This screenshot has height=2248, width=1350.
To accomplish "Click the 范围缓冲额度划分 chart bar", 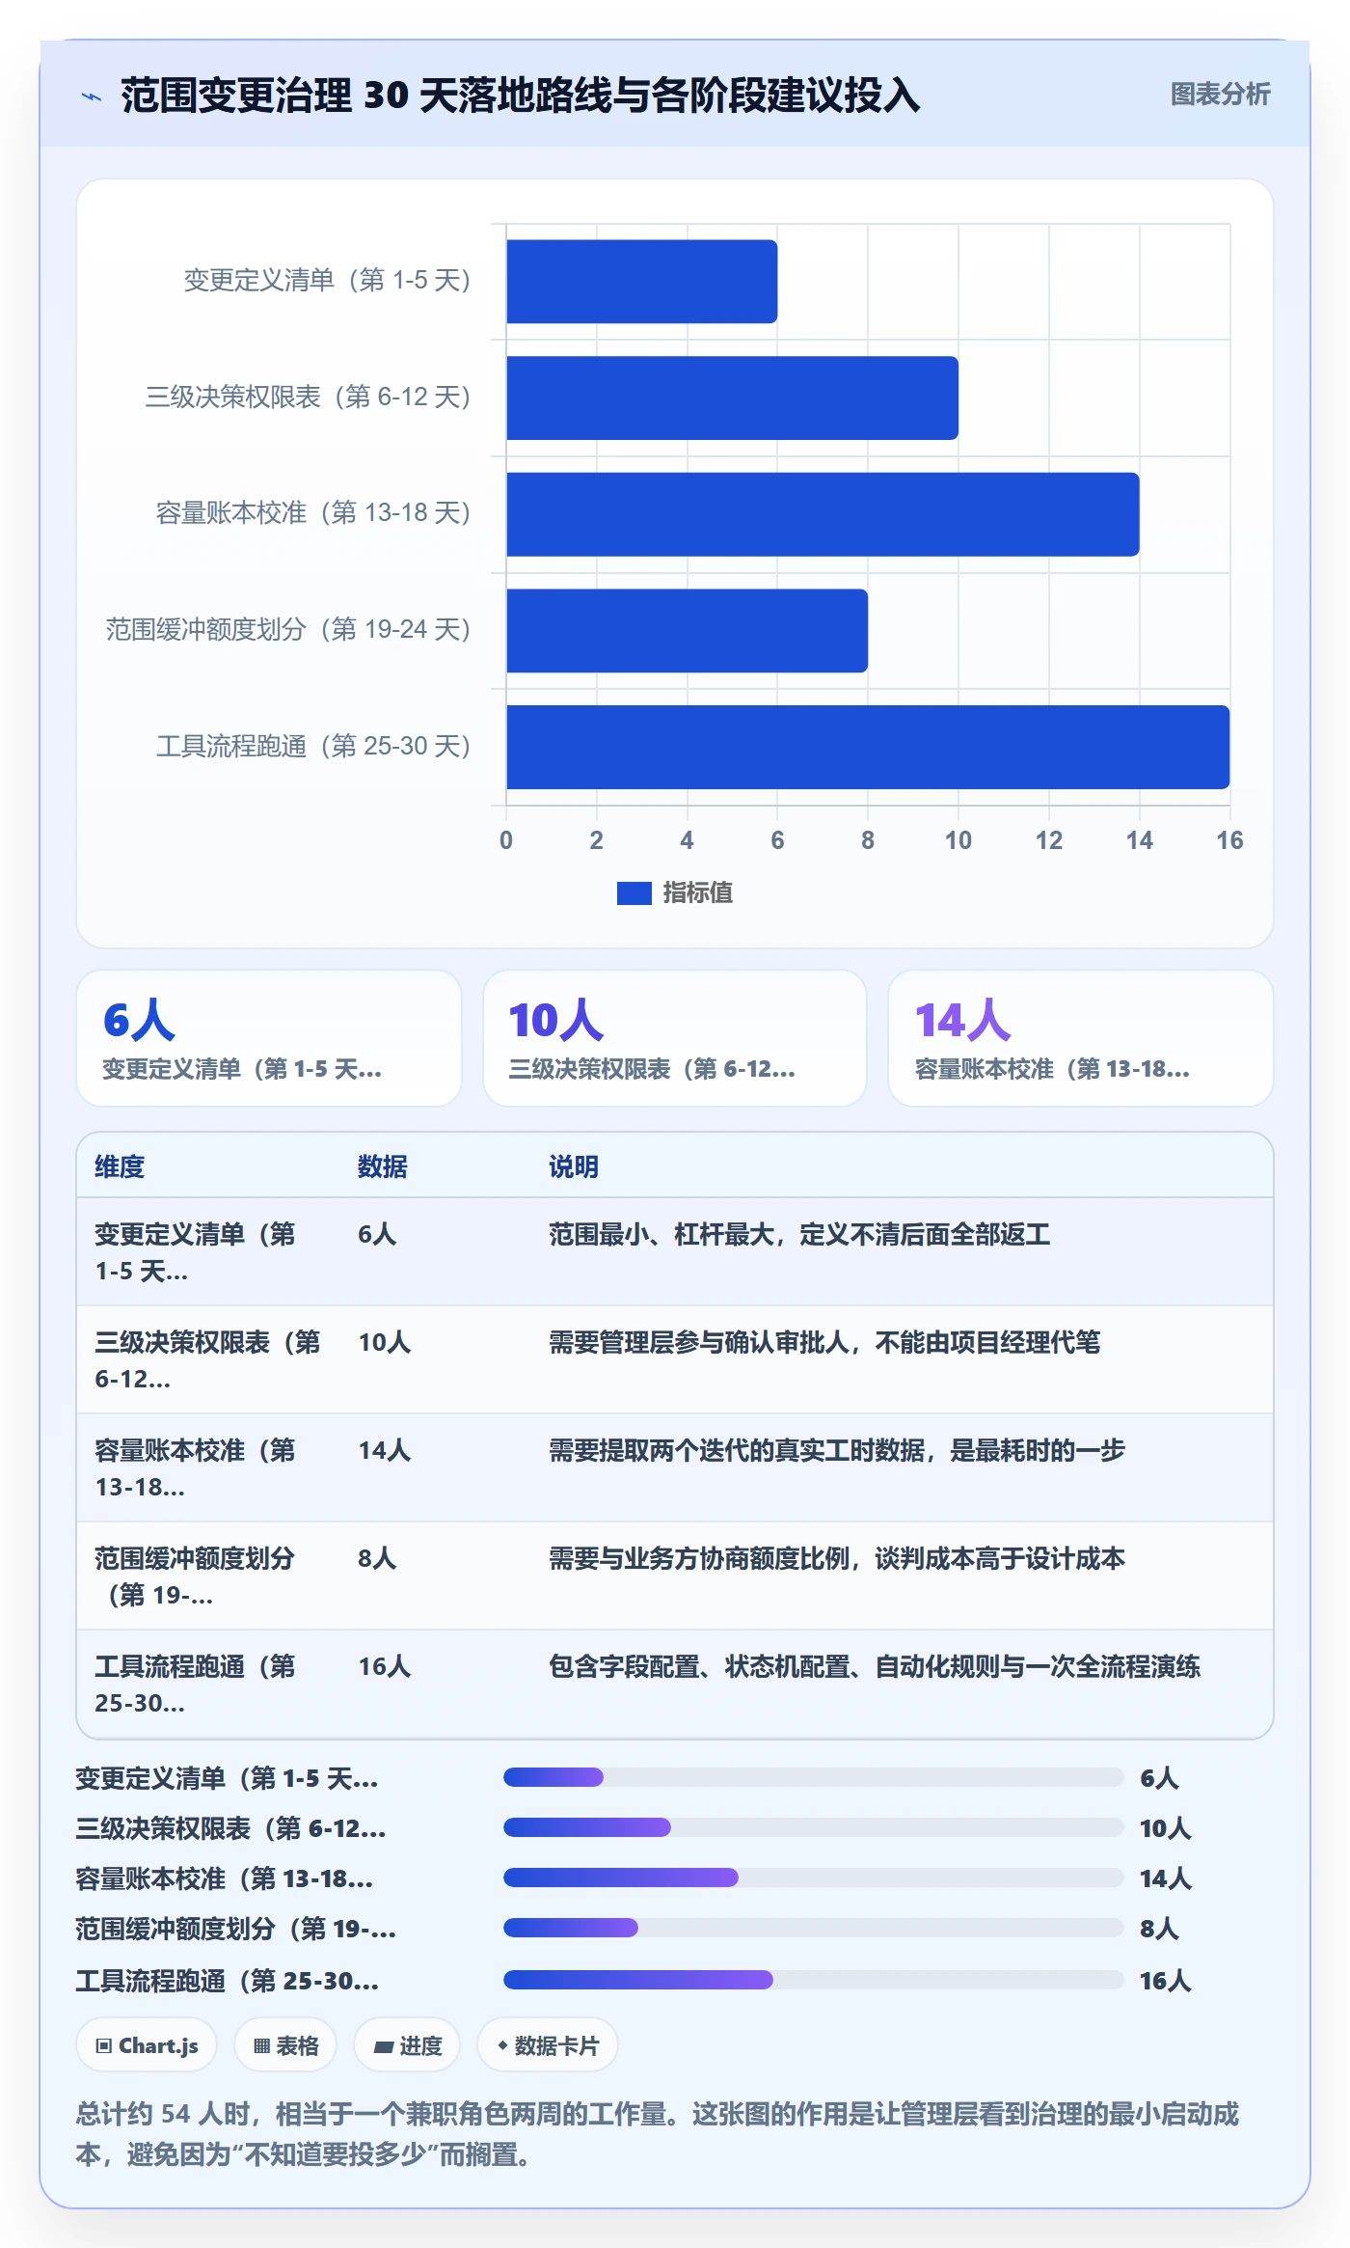I will [687, 631].
